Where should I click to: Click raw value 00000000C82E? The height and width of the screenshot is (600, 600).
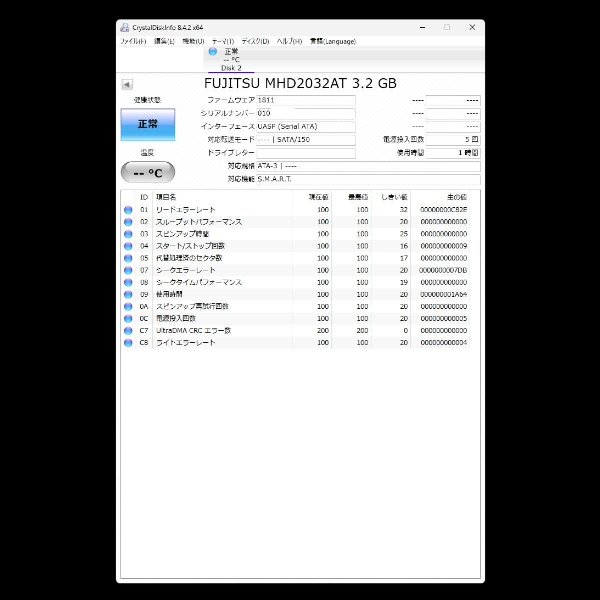tap(444, 210)
